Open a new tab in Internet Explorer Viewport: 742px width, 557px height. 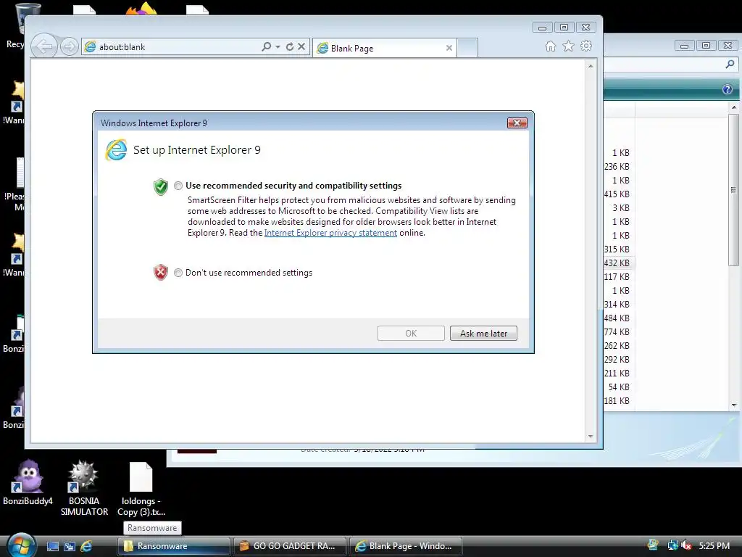467,48
